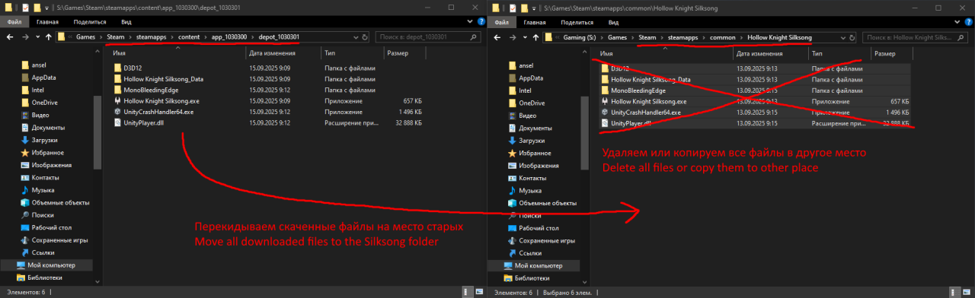This screenshot has height=298, width=975.
Task: Open Главная tab in the right window
Action: [534, 22]
